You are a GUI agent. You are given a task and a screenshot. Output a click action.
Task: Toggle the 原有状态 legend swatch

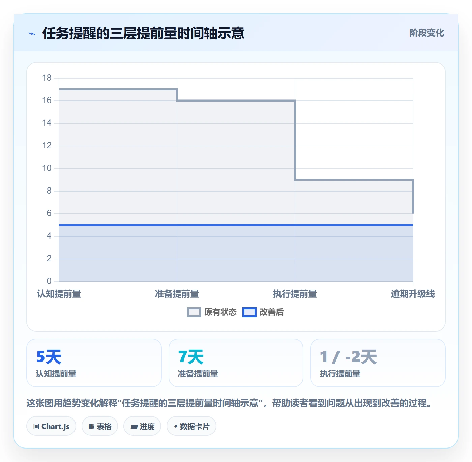194,312
